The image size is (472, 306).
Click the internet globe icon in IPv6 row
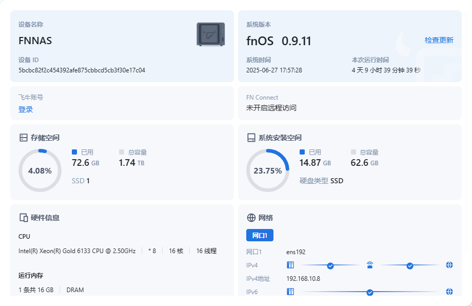click(449, 292)
